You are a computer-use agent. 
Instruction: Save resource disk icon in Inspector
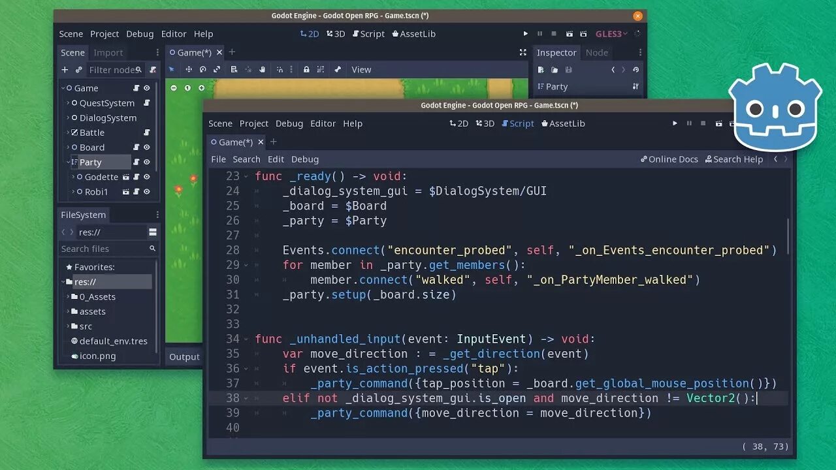coord(568,70)
